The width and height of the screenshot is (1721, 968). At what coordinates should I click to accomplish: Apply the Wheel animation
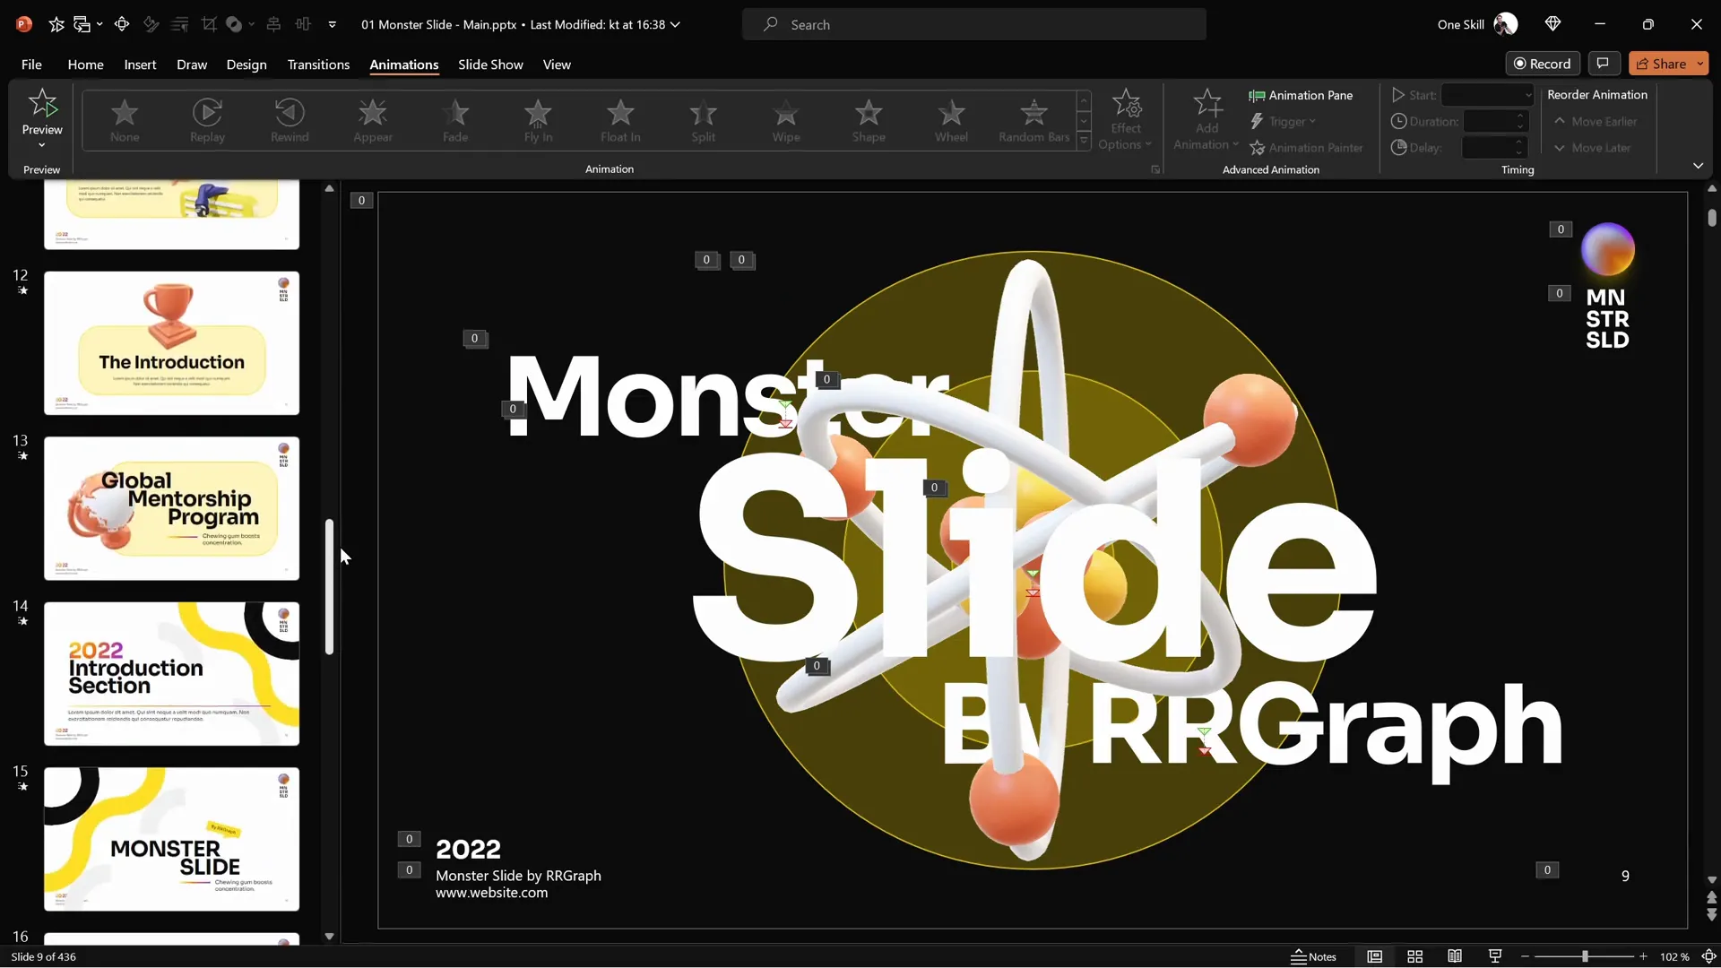[x=951, y=120]
